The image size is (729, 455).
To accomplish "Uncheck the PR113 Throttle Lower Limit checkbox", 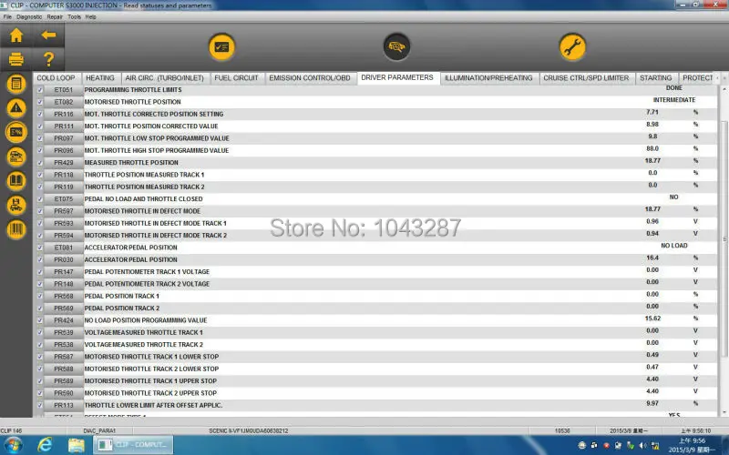I will [x=40, y=405].
